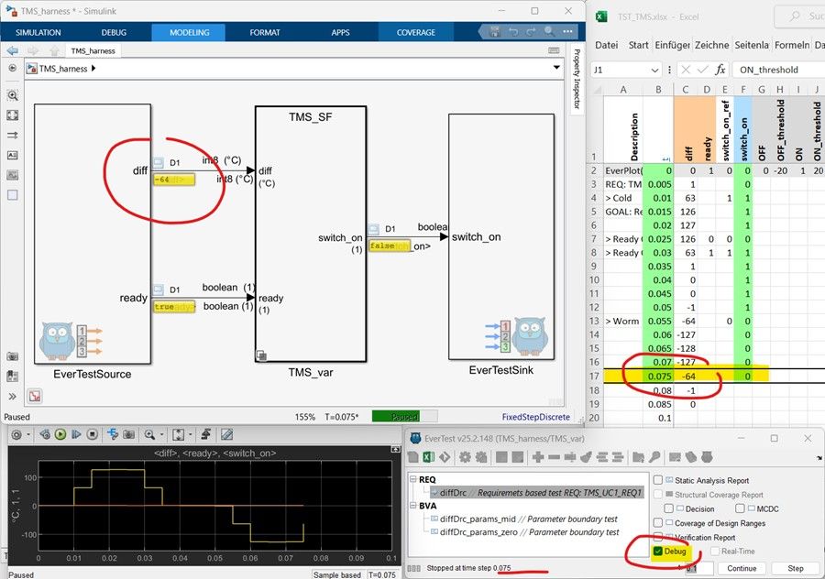
Task: Click the scope snapshot camera icon
Action: pos(128,434)
